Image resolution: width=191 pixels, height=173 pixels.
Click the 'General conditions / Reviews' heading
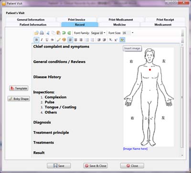pos(59,62)
